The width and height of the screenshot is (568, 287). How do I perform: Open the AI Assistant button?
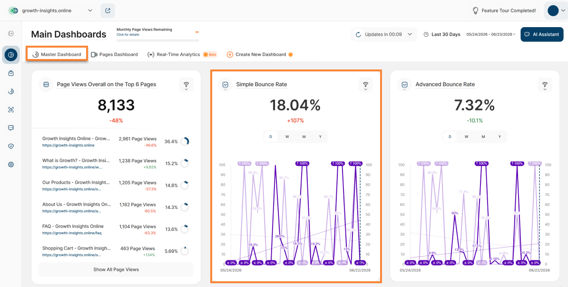pyautogui.click(x=542, y=34)
